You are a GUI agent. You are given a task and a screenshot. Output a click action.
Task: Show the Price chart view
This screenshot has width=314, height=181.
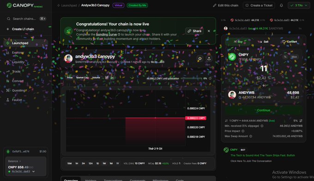[70, 77]
